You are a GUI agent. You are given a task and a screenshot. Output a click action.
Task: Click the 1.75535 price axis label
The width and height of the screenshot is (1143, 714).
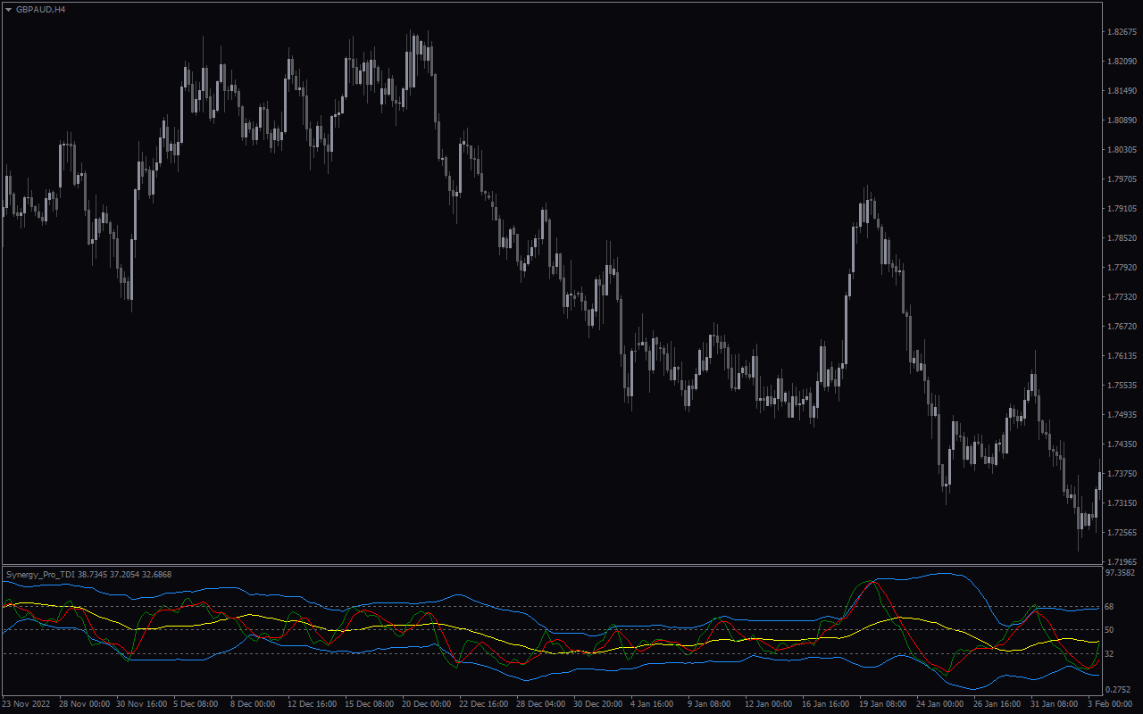[x=1121, y=386]
